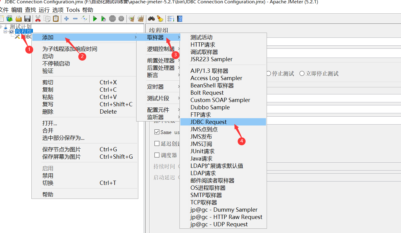This screenshot has width=401, height=233.
Task: Click the Copy toolbar icon
Action: coord(47,19)
